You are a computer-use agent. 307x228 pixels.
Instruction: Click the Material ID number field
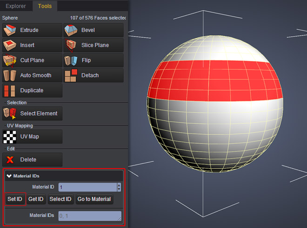(88, 187)
